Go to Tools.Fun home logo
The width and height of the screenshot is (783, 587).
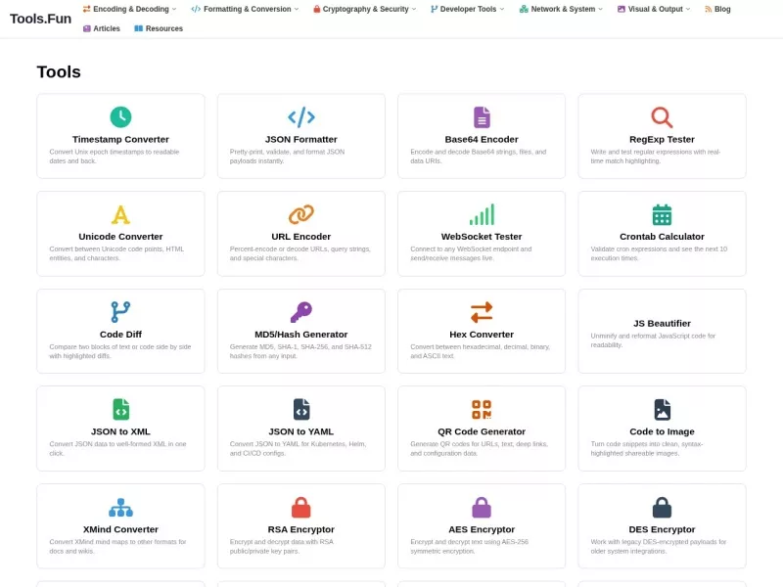[x=40, y=19]
